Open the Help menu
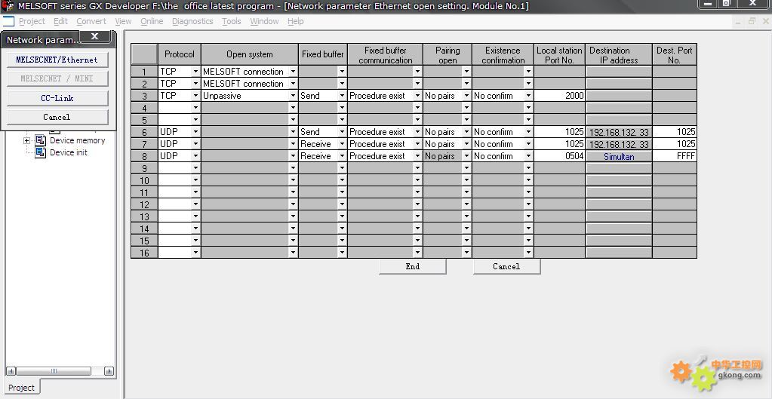This screenshot has width=772, height=399. (x=295, y=21)
